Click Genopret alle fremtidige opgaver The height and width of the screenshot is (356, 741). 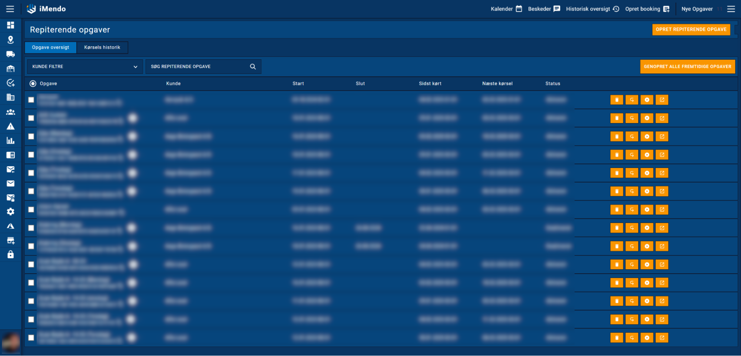[x=687, y=67]
